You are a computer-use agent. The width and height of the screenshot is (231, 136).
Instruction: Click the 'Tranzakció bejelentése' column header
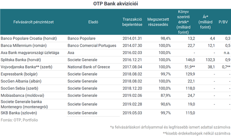[132, 22]
